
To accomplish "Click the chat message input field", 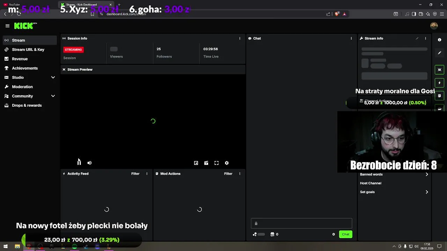I will click(x=301, y=223).
